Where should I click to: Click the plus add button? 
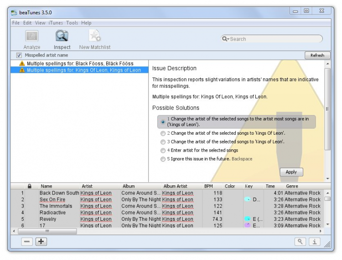click(x=41, y=241)
